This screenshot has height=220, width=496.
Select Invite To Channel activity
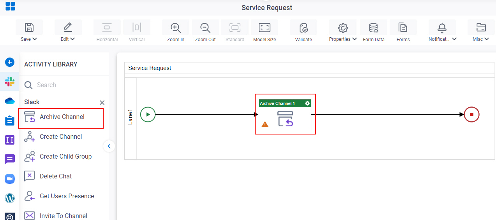point(63,216)
